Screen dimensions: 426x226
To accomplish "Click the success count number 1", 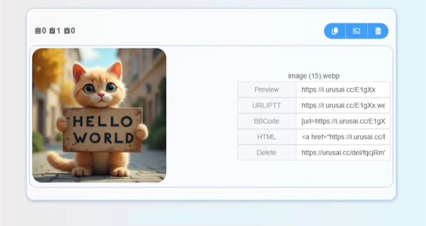I will pyautogui.click(x=58, y=31).
